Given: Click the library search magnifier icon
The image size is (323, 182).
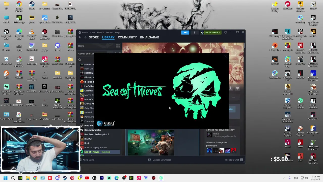Looking at the screenshot, I should tap(80, 60).
